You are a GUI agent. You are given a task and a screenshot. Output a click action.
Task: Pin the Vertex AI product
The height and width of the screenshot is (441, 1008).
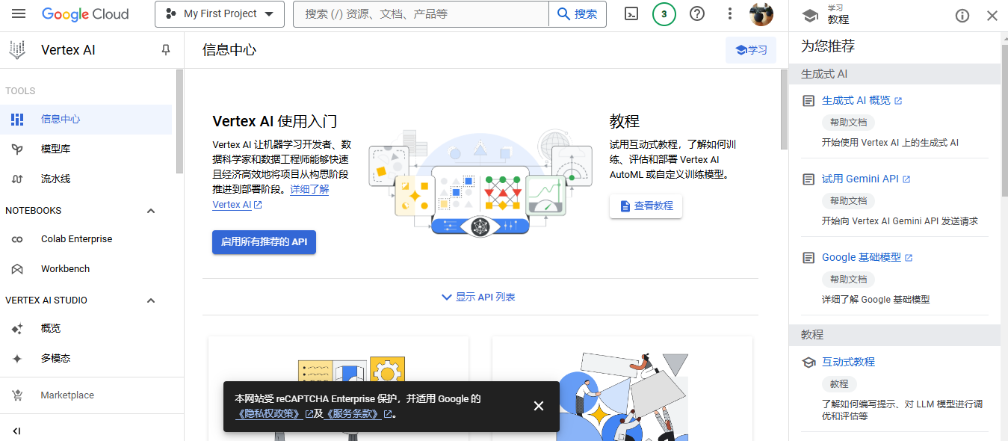166,50
